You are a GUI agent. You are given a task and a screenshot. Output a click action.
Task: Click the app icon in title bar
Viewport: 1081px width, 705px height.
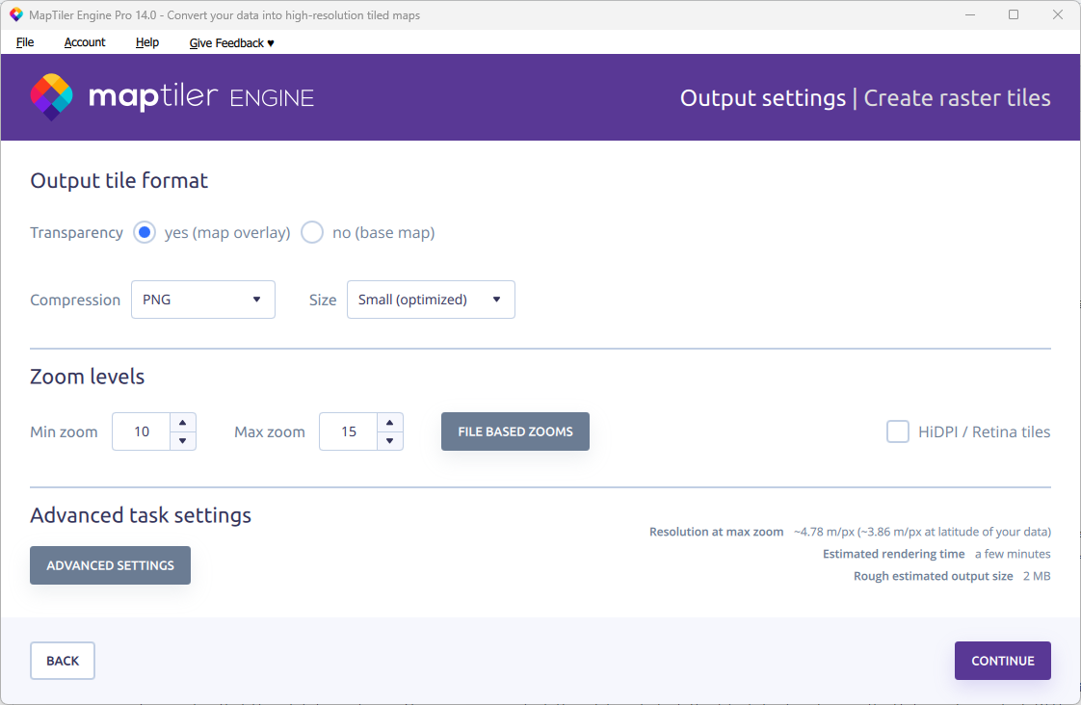(x=15, y=15)
